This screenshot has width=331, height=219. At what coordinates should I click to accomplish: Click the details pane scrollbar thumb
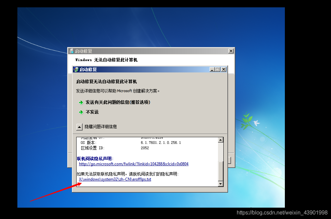click(220, 171)
